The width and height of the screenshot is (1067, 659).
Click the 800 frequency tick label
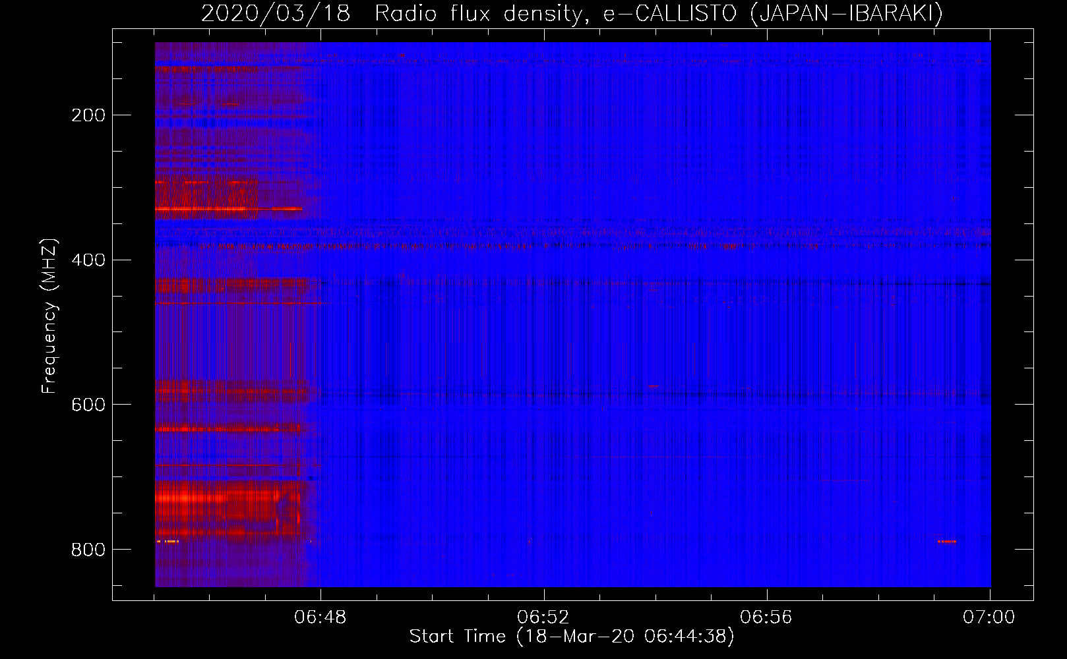tap(88, 549)
